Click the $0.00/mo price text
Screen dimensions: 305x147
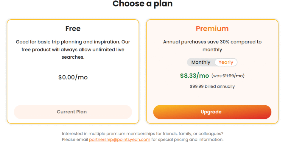click(x=73, y=77)
